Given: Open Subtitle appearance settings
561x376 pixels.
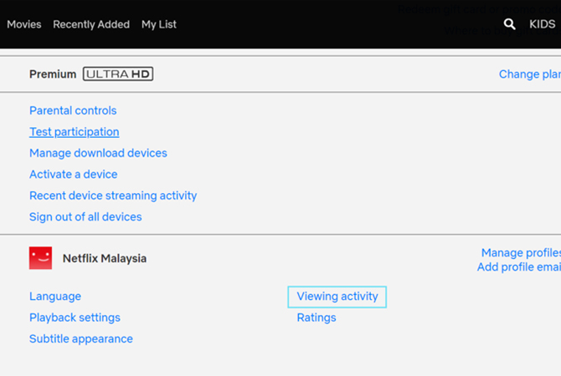Looking at the screenshot, I should (81, 339).
